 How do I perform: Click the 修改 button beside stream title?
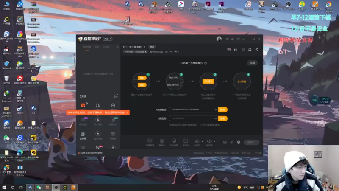[x=152, y=47]
